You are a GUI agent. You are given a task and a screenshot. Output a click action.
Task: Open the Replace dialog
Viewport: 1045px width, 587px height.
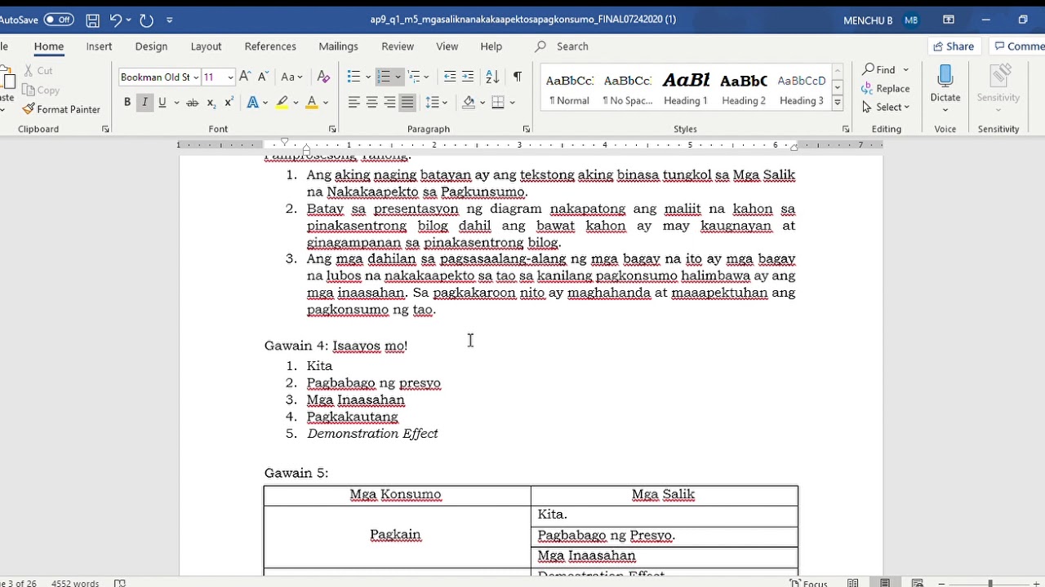(886, 88)
